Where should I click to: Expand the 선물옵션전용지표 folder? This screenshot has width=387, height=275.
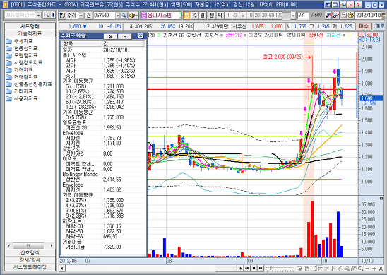29,84
